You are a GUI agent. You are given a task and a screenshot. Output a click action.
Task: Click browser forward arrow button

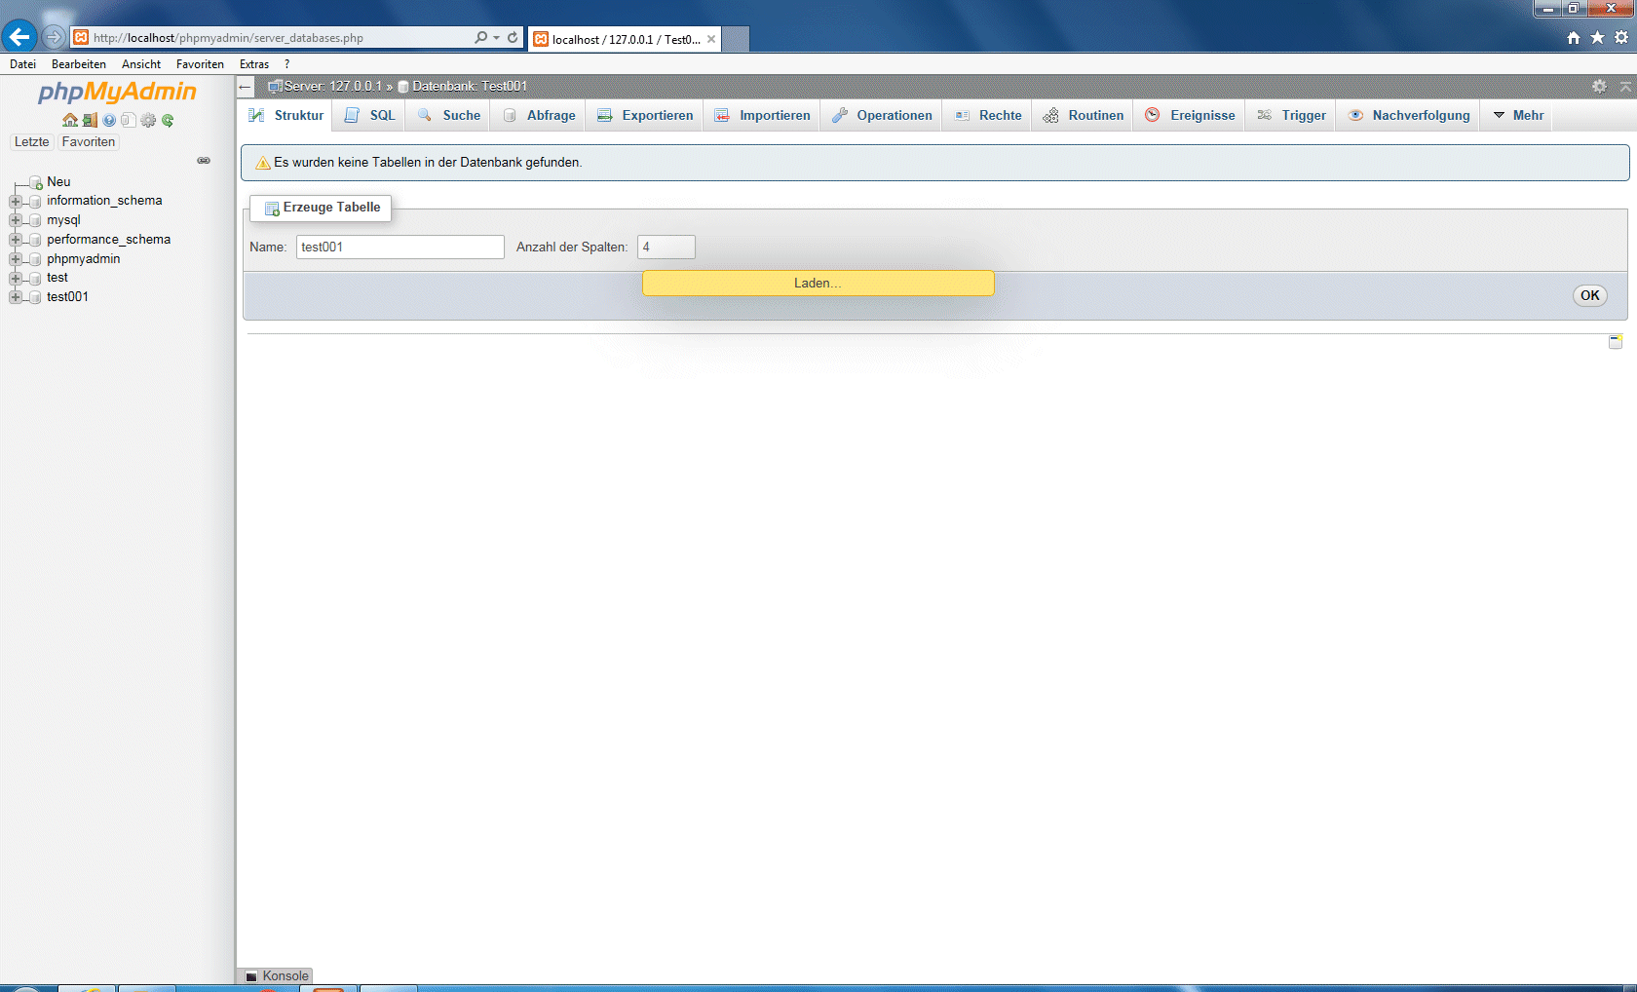[x=54, y=37]
